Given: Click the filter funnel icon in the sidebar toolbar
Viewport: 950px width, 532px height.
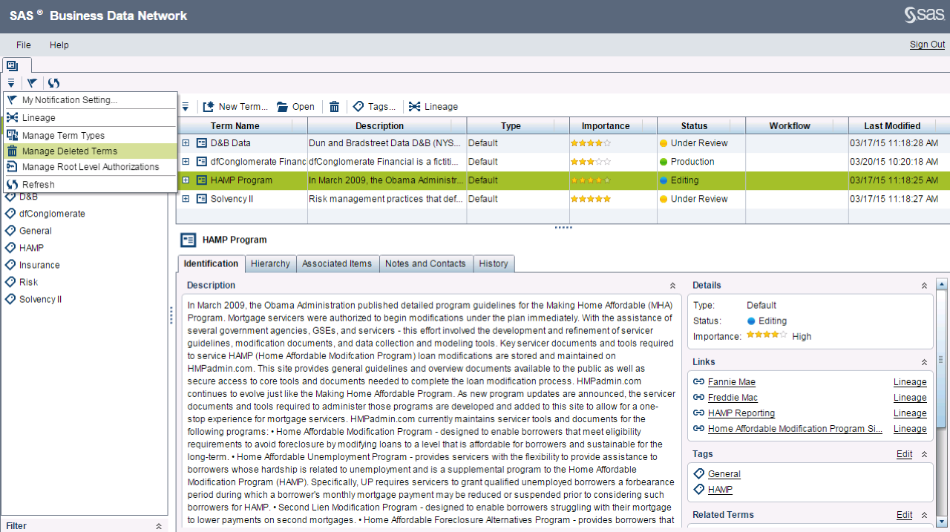Looking at the screenshot, I should (x=32, y=83).
